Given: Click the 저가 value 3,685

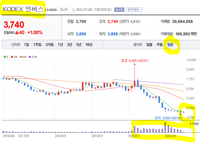Looking at the screenshot, I should (113, 34).
